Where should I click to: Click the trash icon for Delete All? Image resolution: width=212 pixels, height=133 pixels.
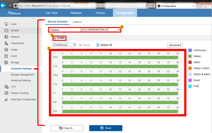coord(98,45)
